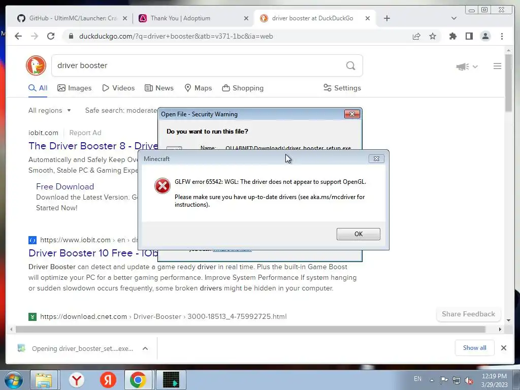The image size is (520, 390).
Task: Click the Chrome taskbar icon
Action: (x=138, y=380)
